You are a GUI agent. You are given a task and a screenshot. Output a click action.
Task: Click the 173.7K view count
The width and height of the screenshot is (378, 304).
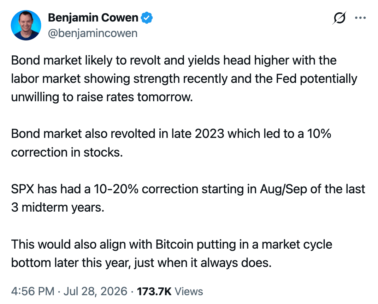tap(154, 291)
